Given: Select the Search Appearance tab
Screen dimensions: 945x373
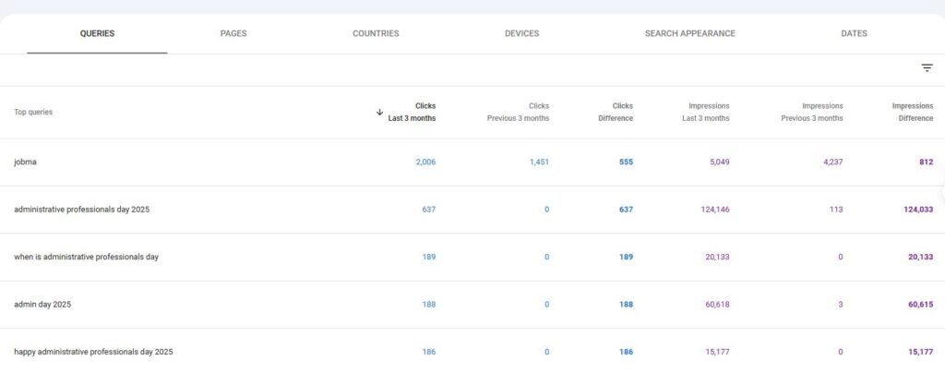Looking at the screenshot, I should pyautogui.click(x=690, y=34).
